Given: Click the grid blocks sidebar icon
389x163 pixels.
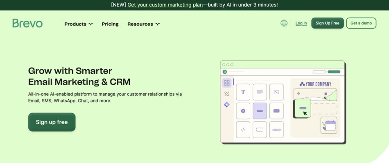Looking at the screenshot, I should (226, 83).
